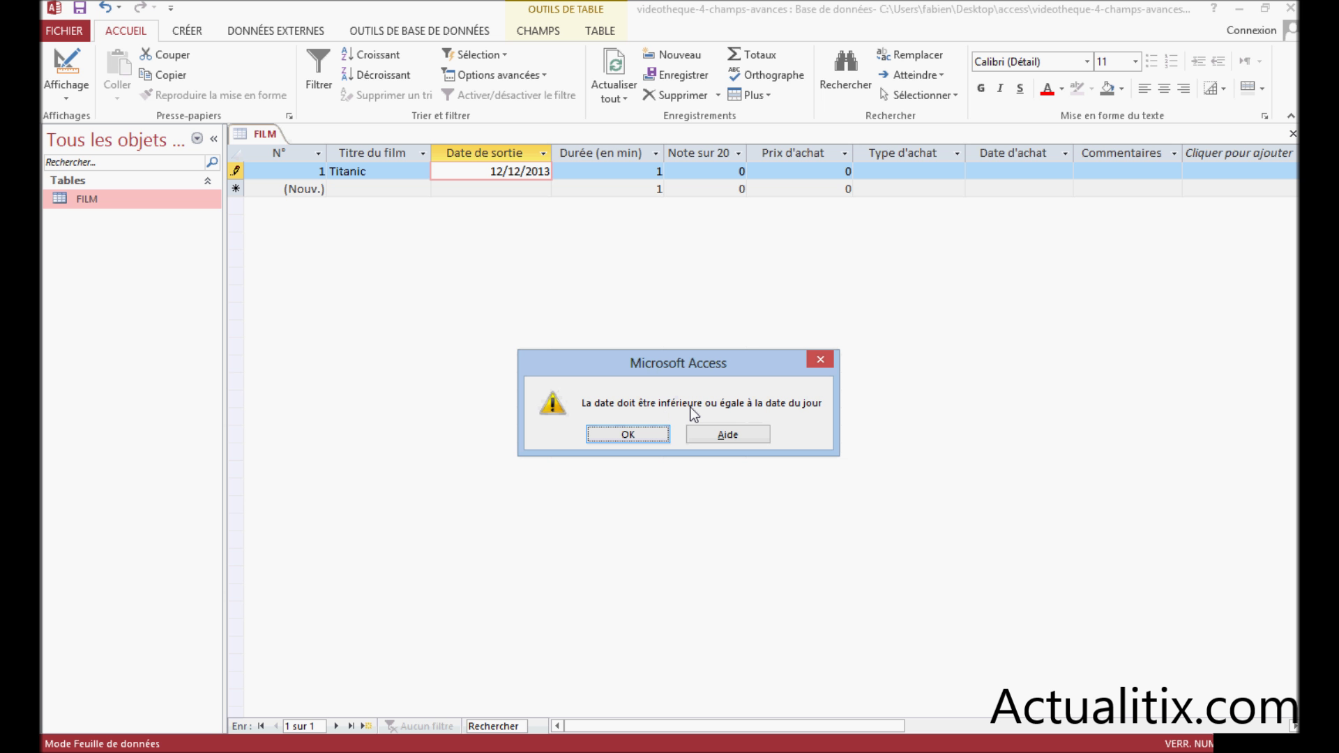Viewport: 1339px width, 753px height.
Task: Click the Actualiser tout refresh icon
Action: pyautogui.click(x=614, y=61)
